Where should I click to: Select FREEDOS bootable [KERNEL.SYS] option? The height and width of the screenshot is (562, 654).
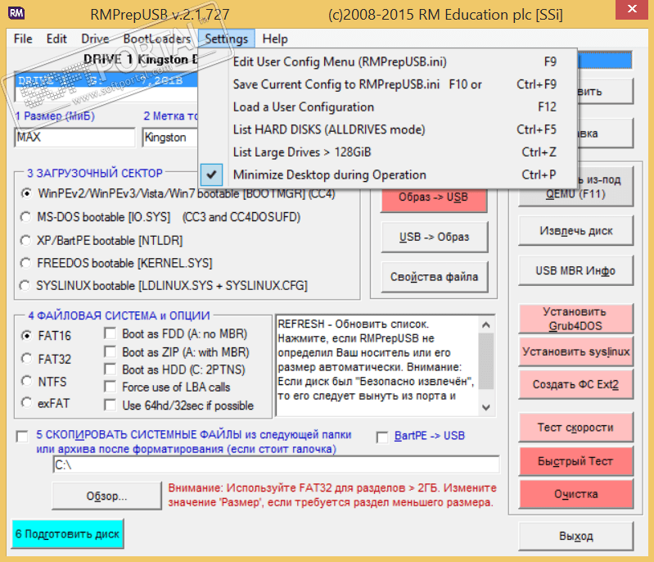[x=26, y=263]
